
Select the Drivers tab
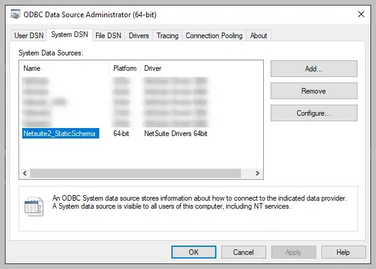point(139,36)
